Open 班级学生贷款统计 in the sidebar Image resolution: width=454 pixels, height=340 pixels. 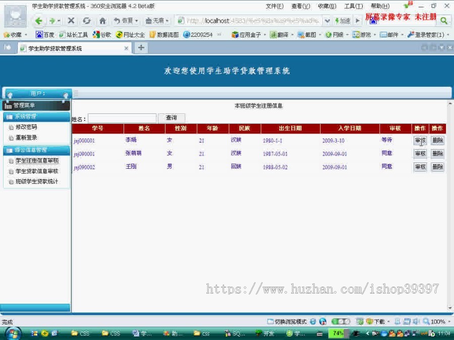tap(37, 181)
